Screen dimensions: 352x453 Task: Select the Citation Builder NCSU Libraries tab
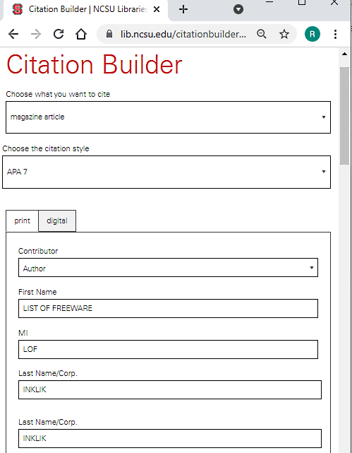pyautogui.click(x=85, y=10)
